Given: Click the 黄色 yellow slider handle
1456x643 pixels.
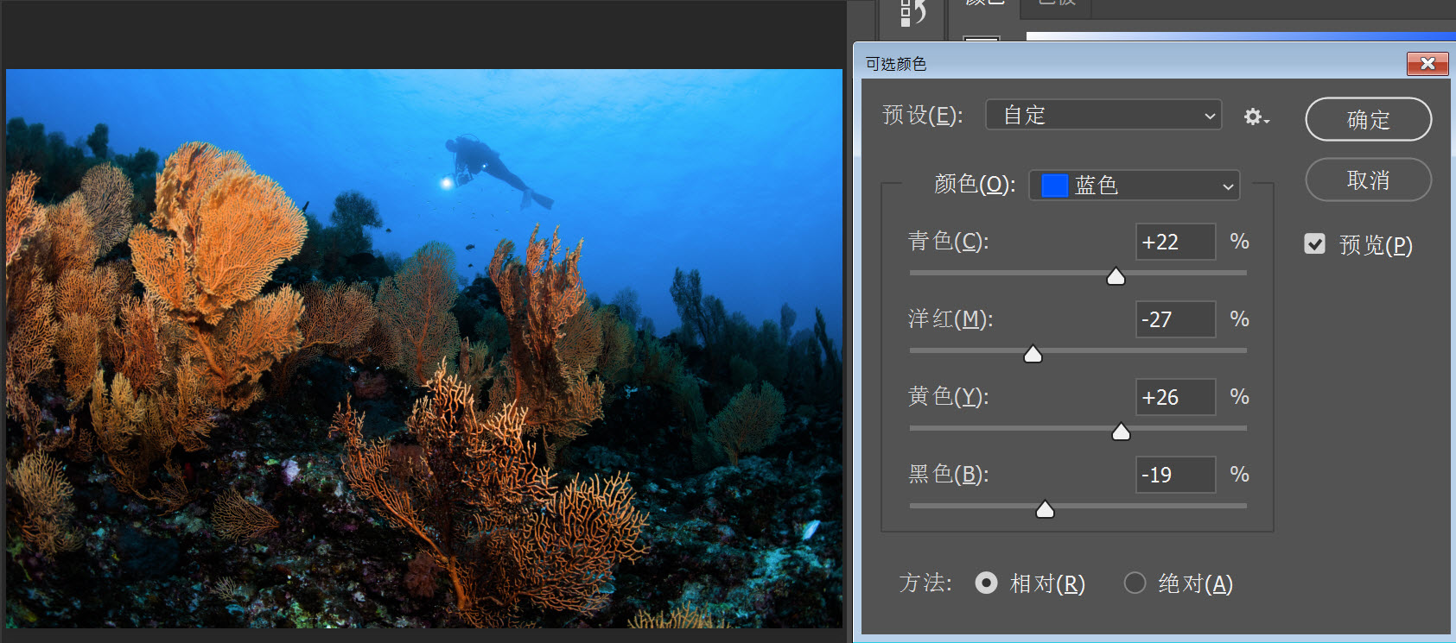Looking at the screenshot, I should tap(1121, 432).
